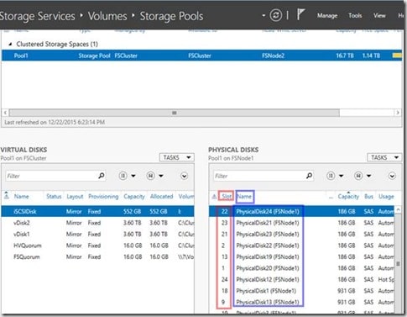407x317 pixels.
Task: Click horizontal scrollbar in storage pools list
Action: [175, 113]
